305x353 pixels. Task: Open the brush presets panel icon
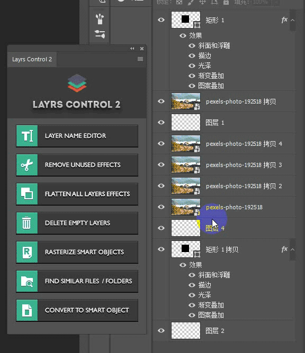click(100, 19)
